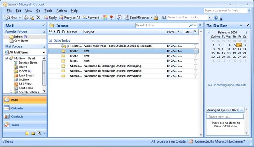This screenshot has width=254, height=147.
Task: Minimize the Mail navigation pane
Action: coord(43,25)
